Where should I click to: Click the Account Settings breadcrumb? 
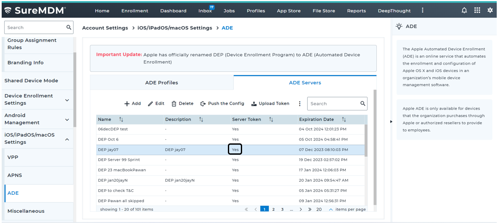(x=105, y=28)
